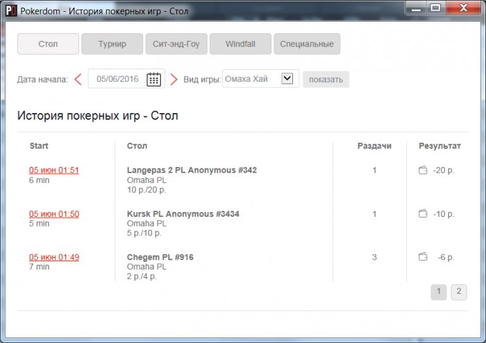Switch to the Стол tab
This screenshot has width=486, height=343.
tap(48, 44)
